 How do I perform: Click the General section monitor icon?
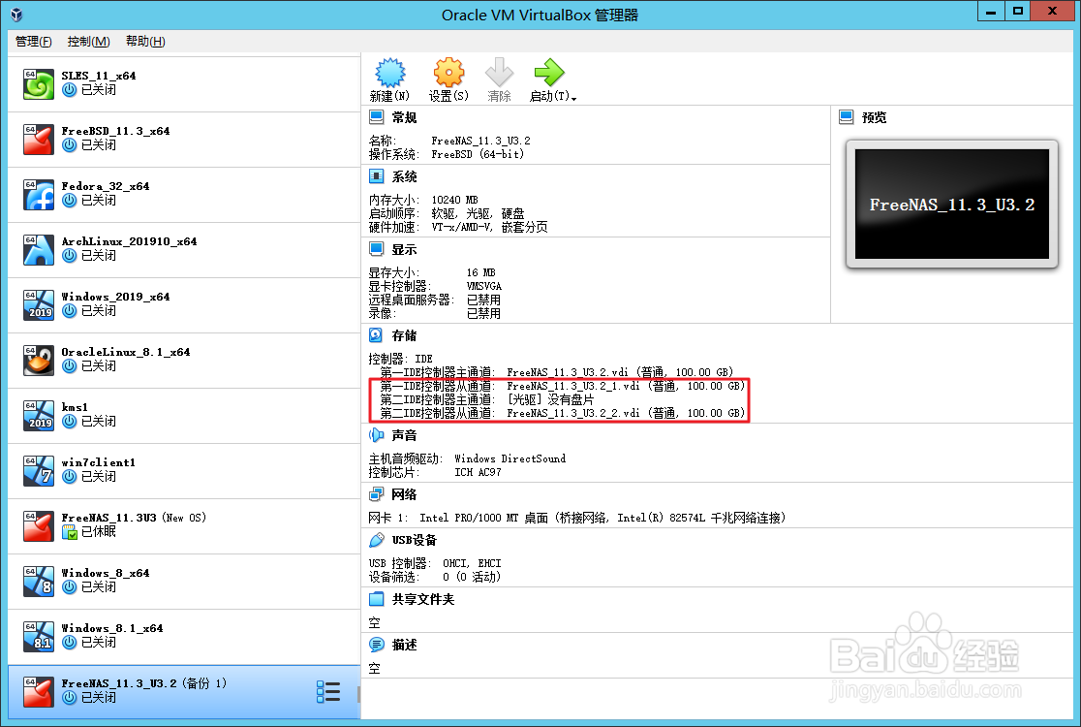tap(377, 117)
